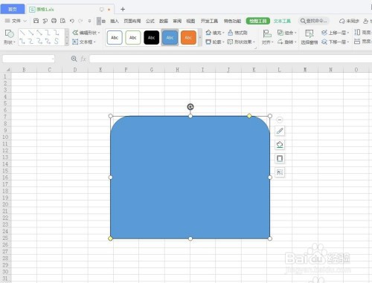Select the straight line shape in gallery
372x283 pixels.
pyautogui.click(x=22, y=33)
